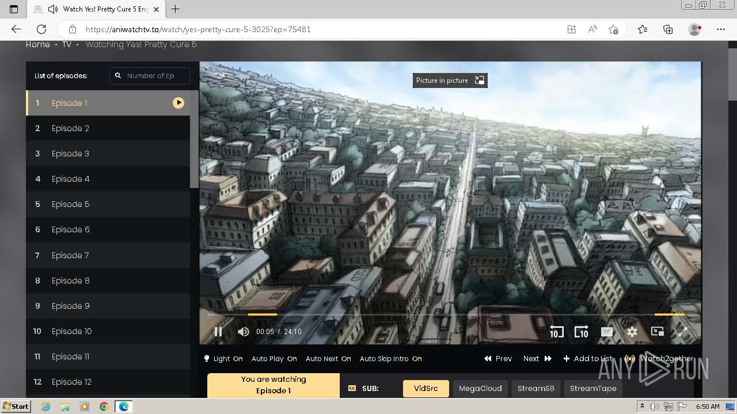Mute tab via speaker icon in tab
The width and height of the screenshot is (737, 414).
[53, 9]
